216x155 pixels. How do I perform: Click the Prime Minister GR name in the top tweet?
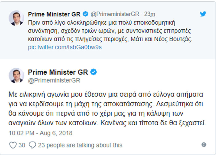tap(54, 14)
